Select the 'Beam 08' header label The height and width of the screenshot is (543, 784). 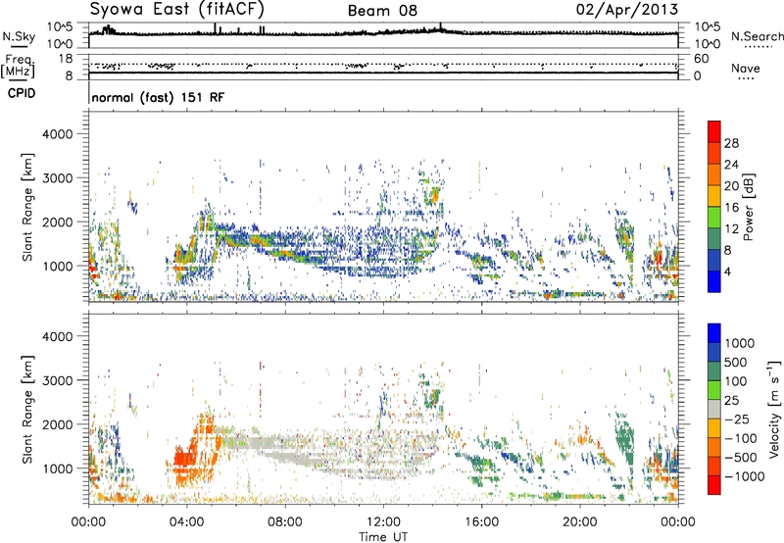tap(382, 11)
